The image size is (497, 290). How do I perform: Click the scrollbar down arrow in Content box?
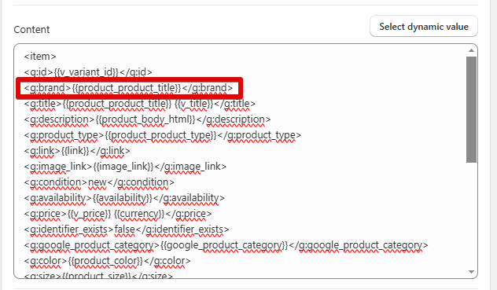471,272
